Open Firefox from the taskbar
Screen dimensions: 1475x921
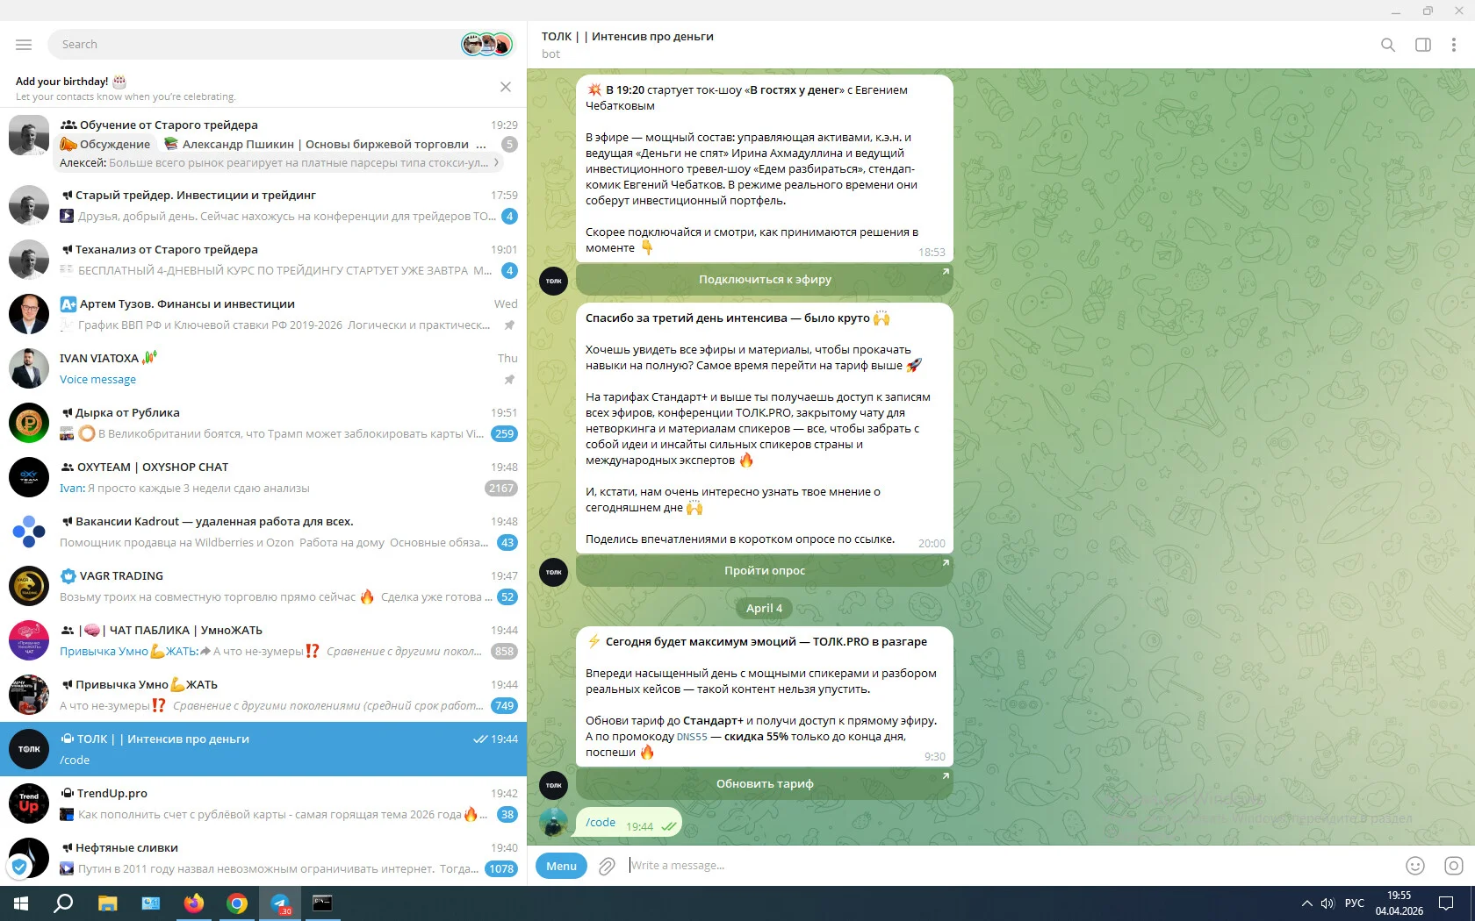pos(193,903)
